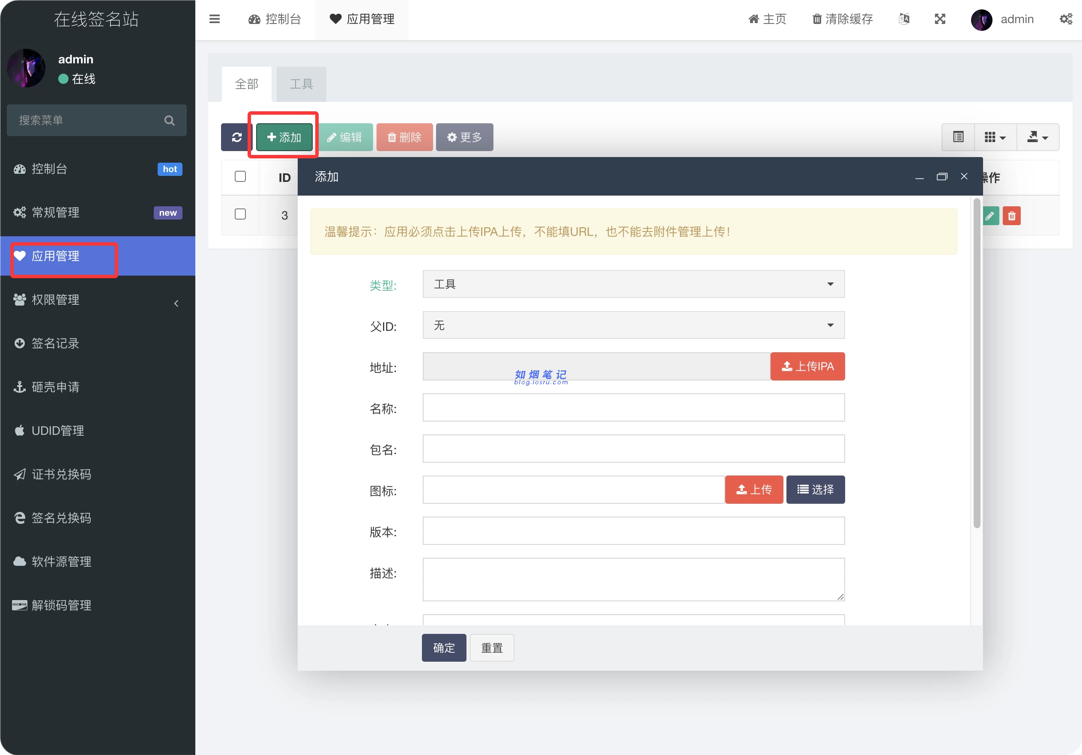Open 砸壳申请 in the sidebar

coord(98,387)
